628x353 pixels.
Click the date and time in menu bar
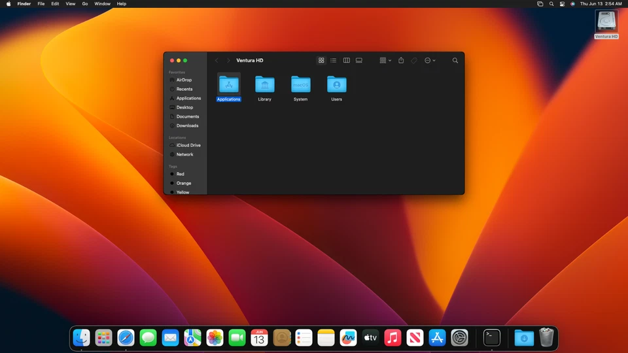[601, 4]
